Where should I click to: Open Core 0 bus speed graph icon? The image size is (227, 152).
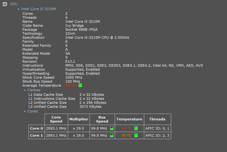112,128
